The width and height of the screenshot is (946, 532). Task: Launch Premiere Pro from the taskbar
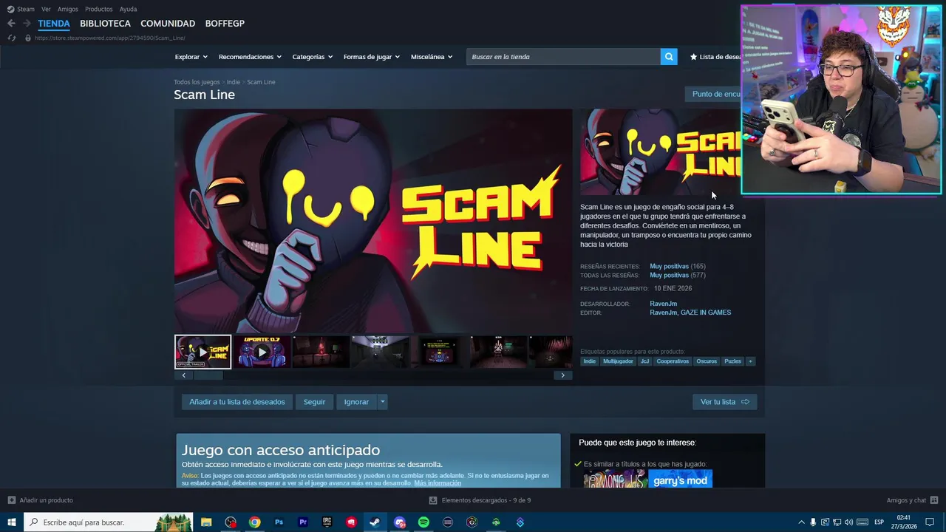[x=303, y=522]
